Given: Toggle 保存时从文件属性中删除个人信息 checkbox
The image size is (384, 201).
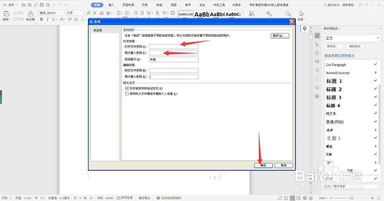Looking at the screenshot, I should 127,94.
